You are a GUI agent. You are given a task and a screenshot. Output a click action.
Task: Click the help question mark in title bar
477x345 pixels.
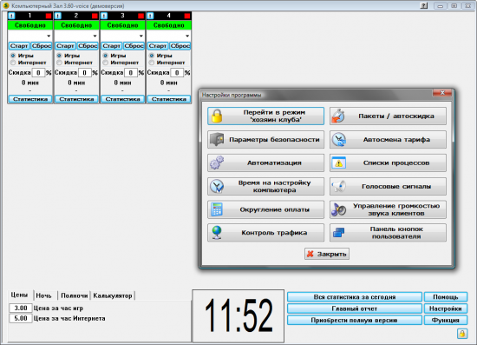coord(424,5)
